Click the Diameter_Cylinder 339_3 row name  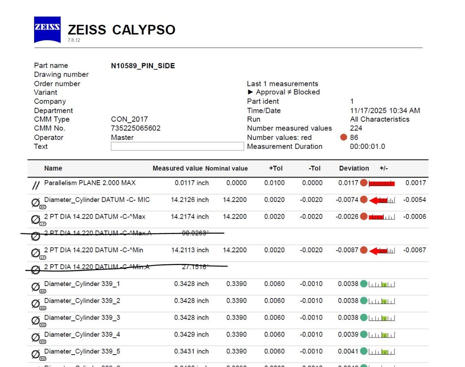pyautogui.click(x=82, y=318)
